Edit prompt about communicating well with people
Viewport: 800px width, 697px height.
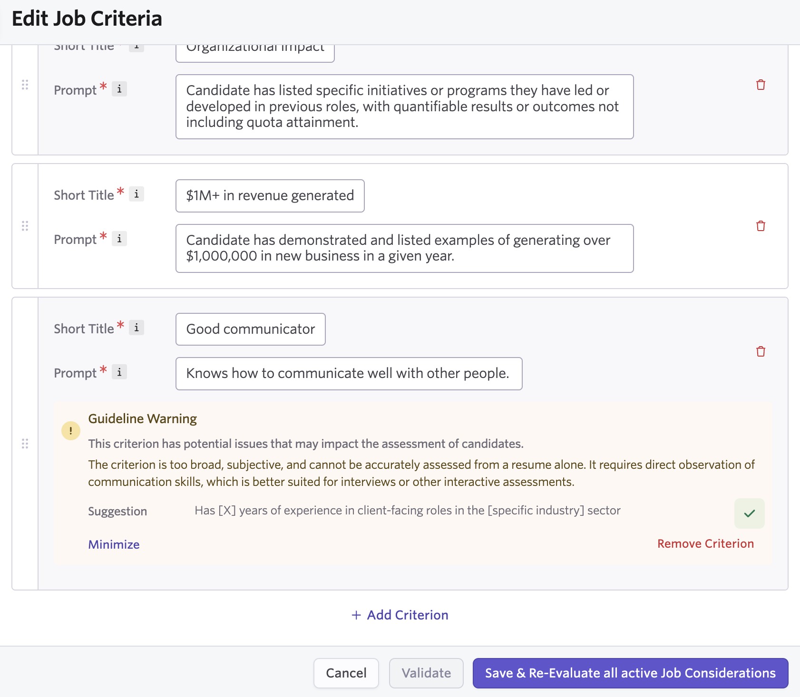point(348,374)
